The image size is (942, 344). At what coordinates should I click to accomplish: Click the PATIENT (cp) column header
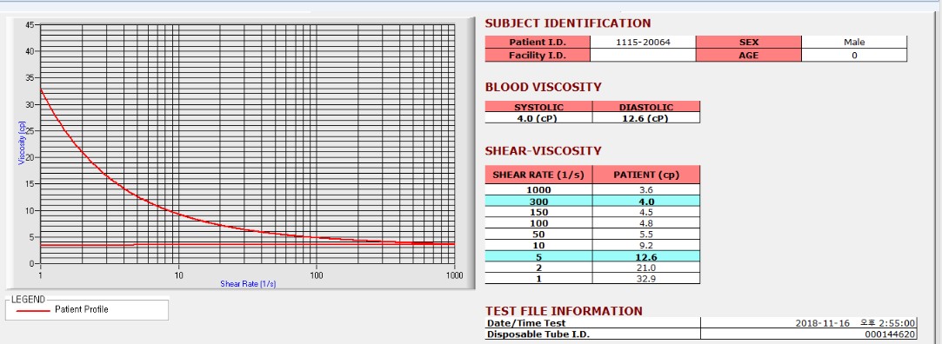(x=645, y=175)
